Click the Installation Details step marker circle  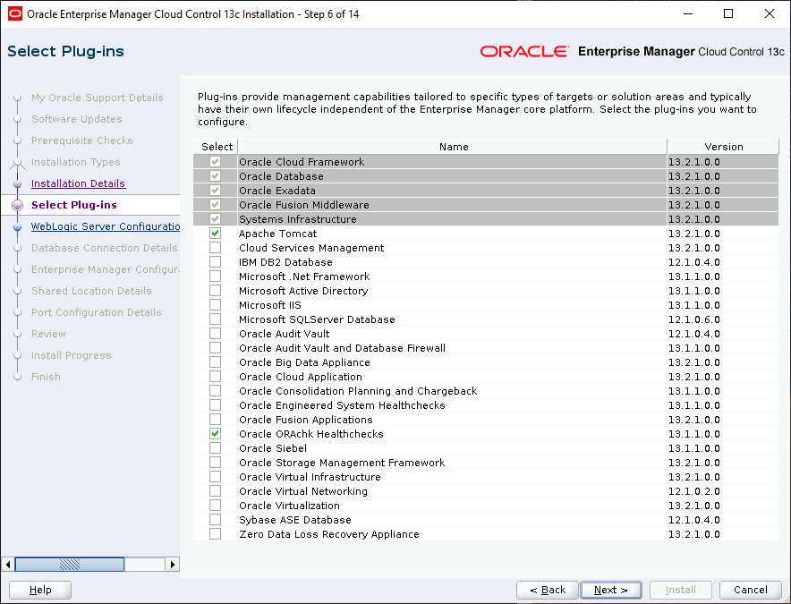[18, 183]
